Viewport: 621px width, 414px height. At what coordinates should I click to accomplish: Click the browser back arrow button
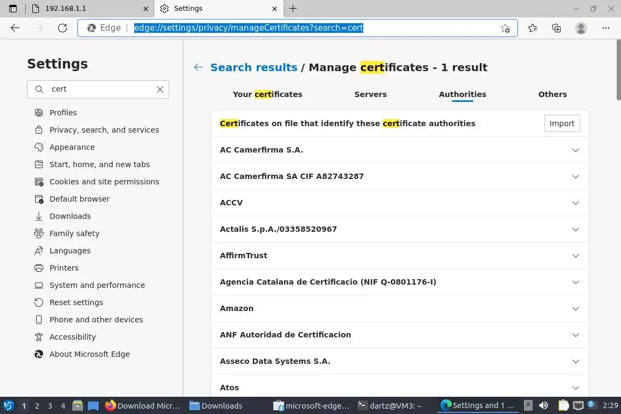pyautogui.click(x=15, y=27)
